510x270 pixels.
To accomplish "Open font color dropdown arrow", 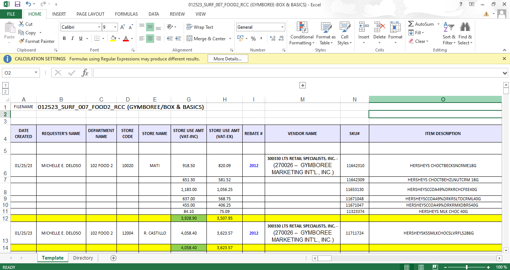I will click(132, 38).
